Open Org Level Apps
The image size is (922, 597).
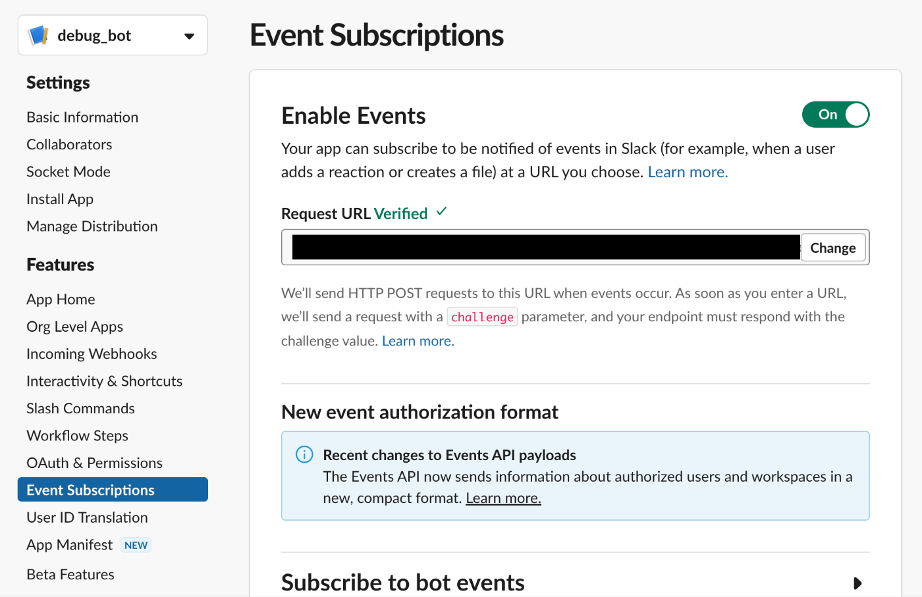click(x=74, y=326)
